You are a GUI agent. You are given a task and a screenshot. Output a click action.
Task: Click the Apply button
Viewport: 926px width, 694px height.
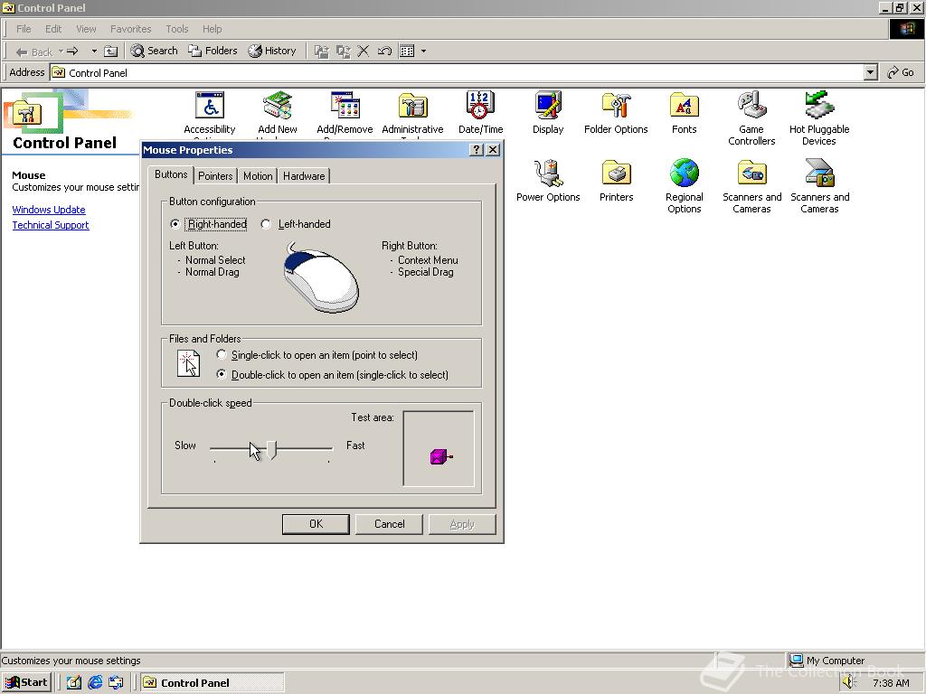[x=462, y=524]
